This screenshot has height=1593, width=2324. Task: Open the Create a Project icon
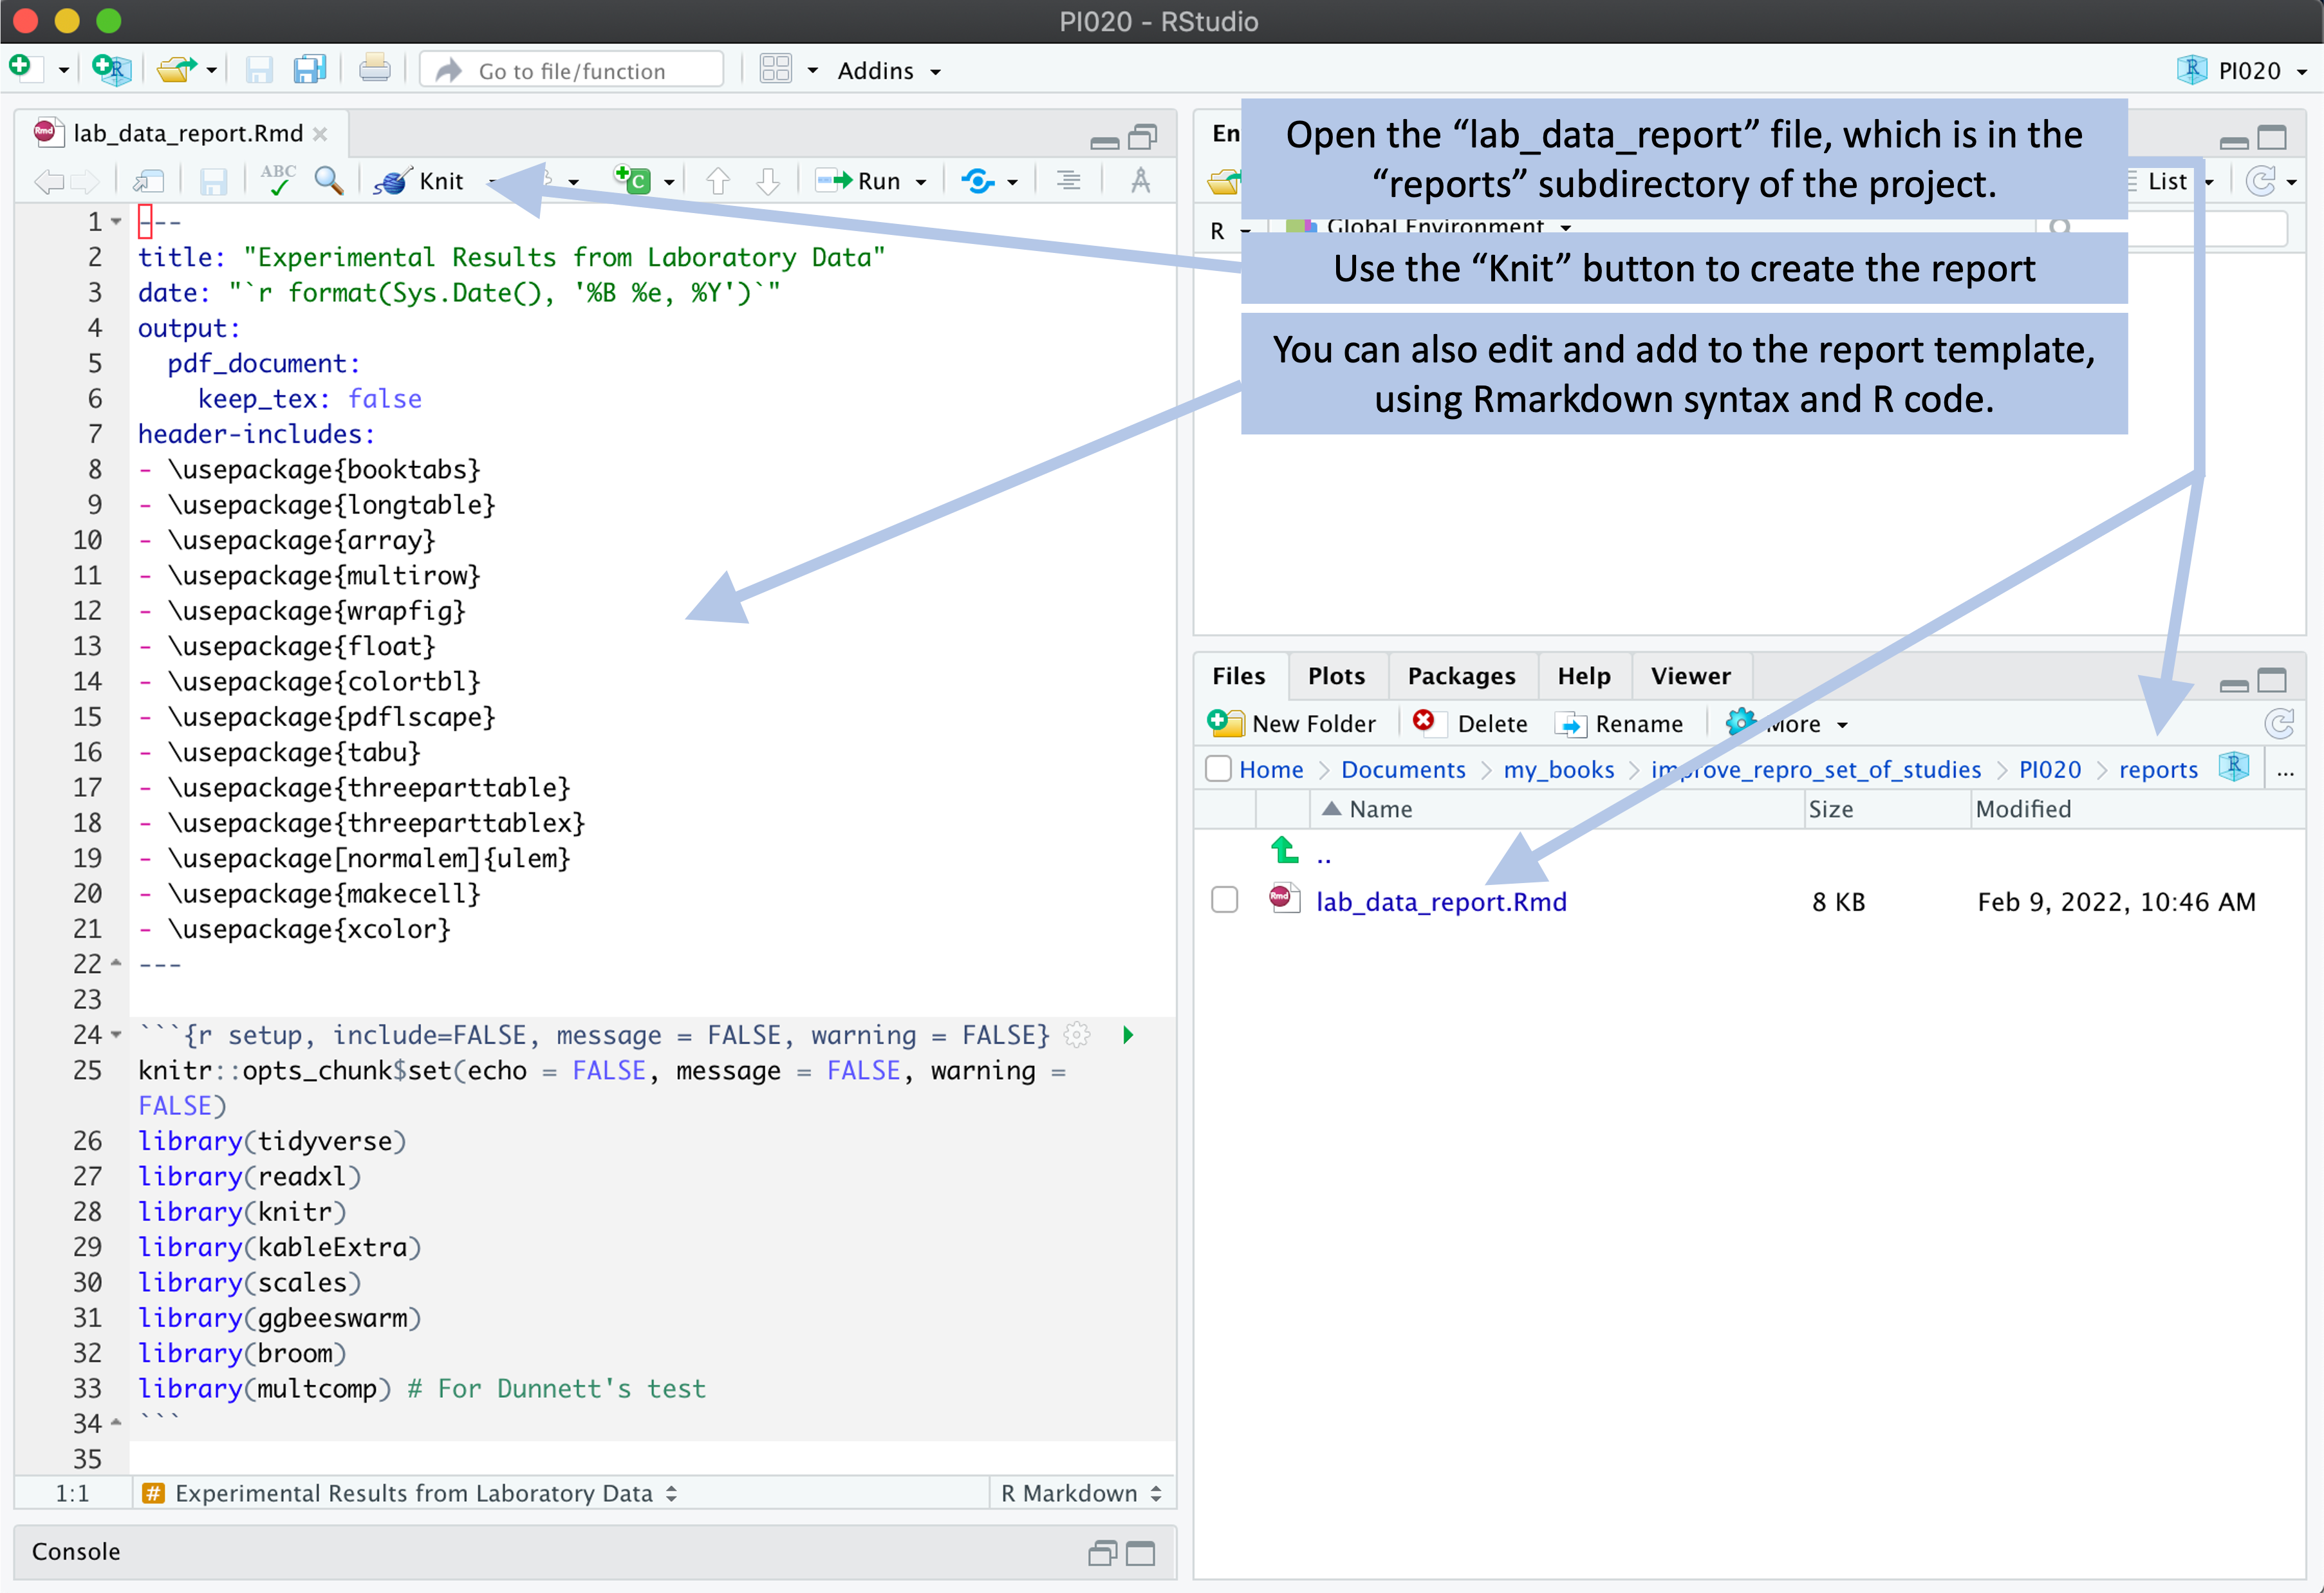tap(111, 69)
